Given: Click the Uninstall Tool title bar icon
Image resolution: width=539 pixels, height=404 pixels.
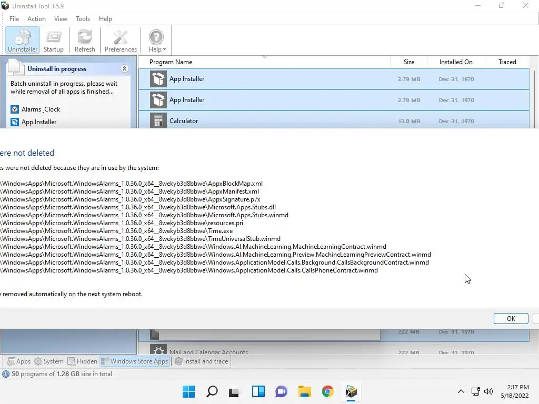Looking at the screenshot, I should (x=5, y=6).
